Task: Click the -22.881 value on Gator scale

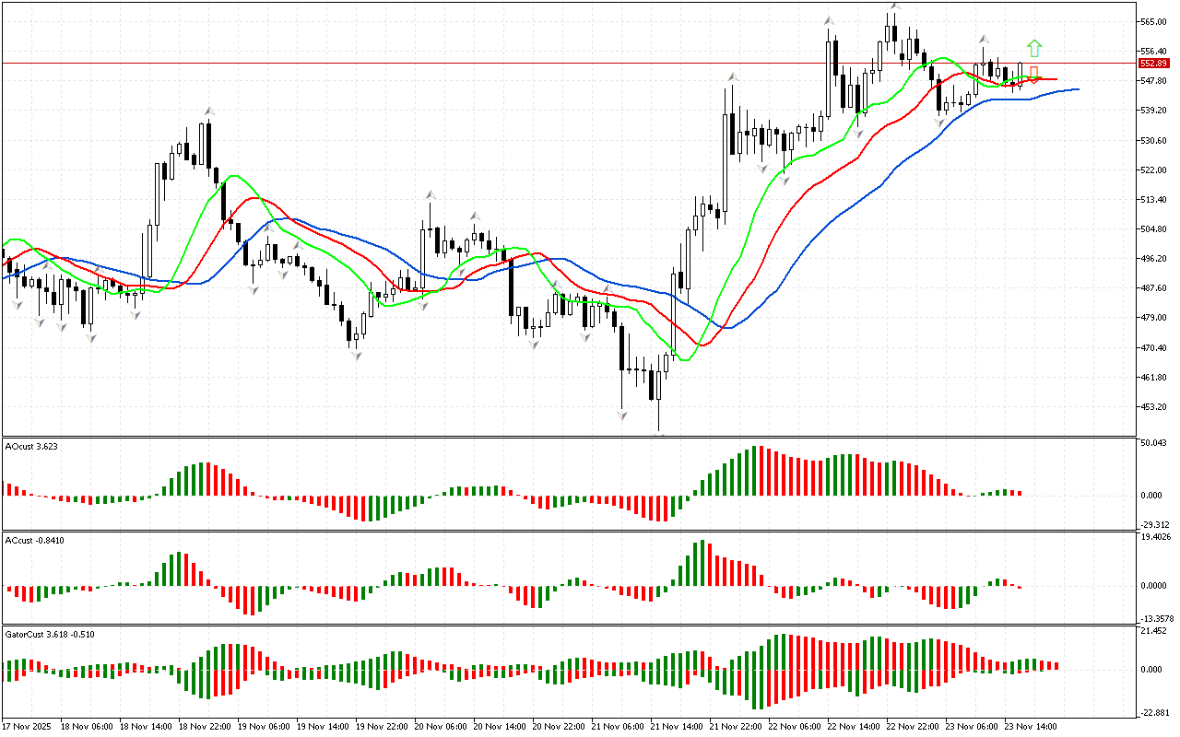Action: 1156,712
